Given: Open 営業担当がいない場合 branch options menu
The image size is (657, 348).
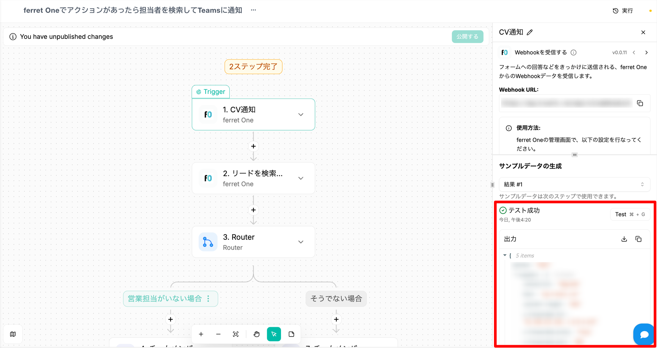Looking at the screenshot, I should click(209, 299).
